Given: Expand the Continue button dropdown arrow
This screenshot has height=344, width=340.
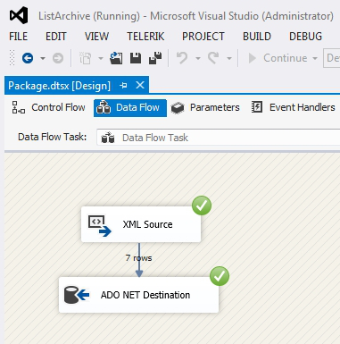Looking at the screenshot, I should (x=315, y=58).
